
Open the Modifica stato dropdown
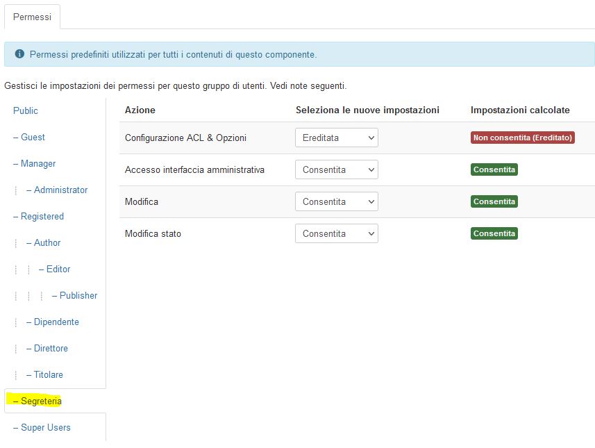click(x=337, y=233)
